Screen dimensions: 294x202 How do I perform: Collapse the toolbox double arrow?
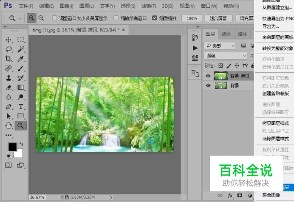point(5,27)
